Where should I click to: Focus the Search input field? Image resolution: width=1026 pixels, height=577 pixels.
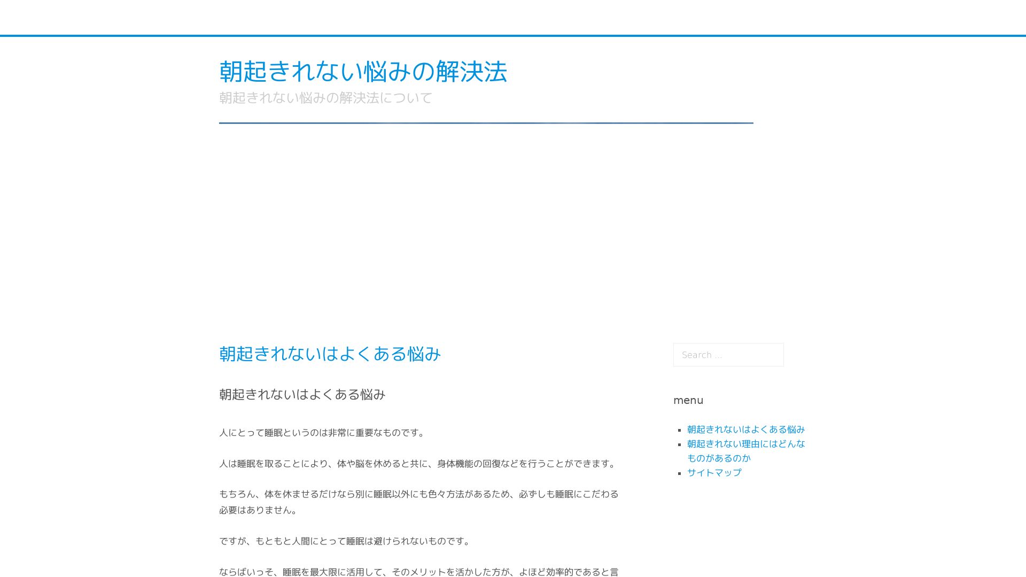728,355
